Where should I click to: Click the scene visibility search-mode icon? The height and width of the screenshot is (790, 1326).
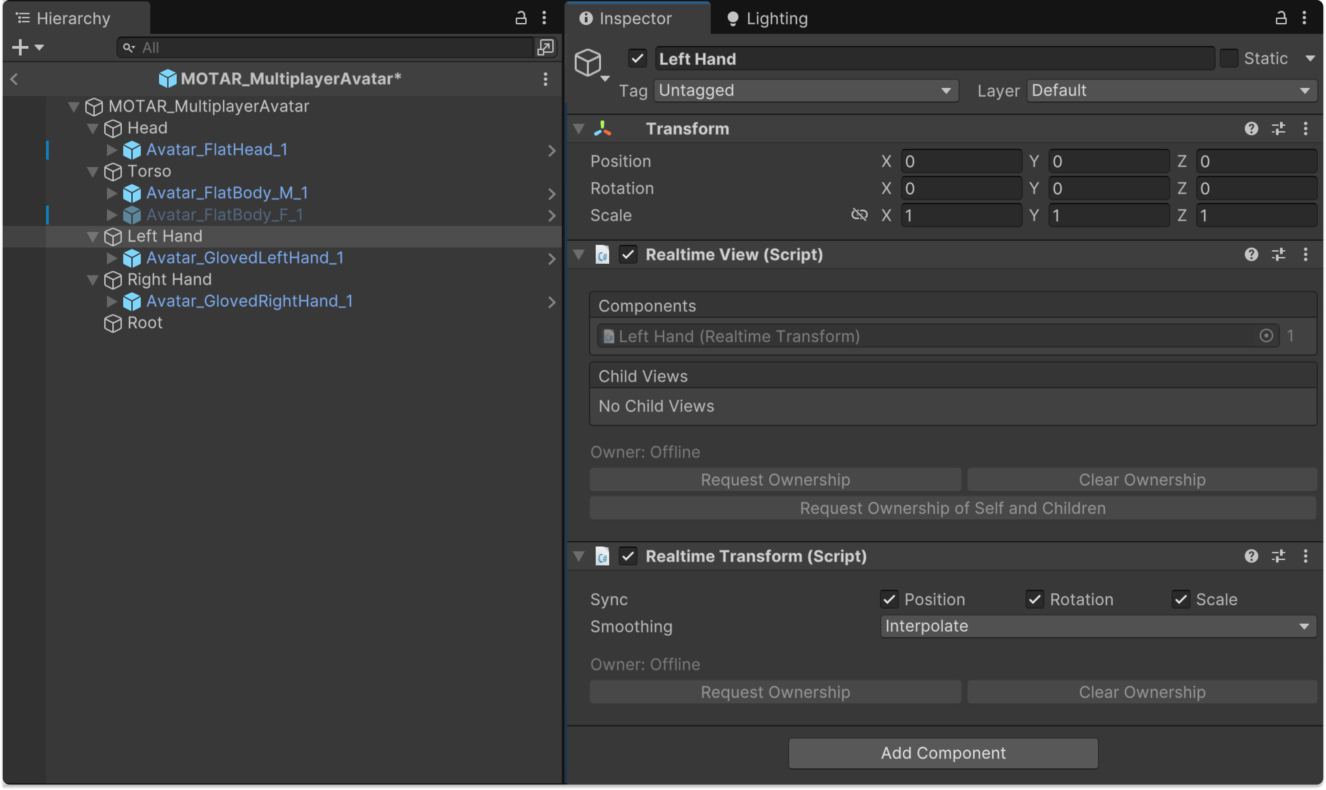[545, 47]
